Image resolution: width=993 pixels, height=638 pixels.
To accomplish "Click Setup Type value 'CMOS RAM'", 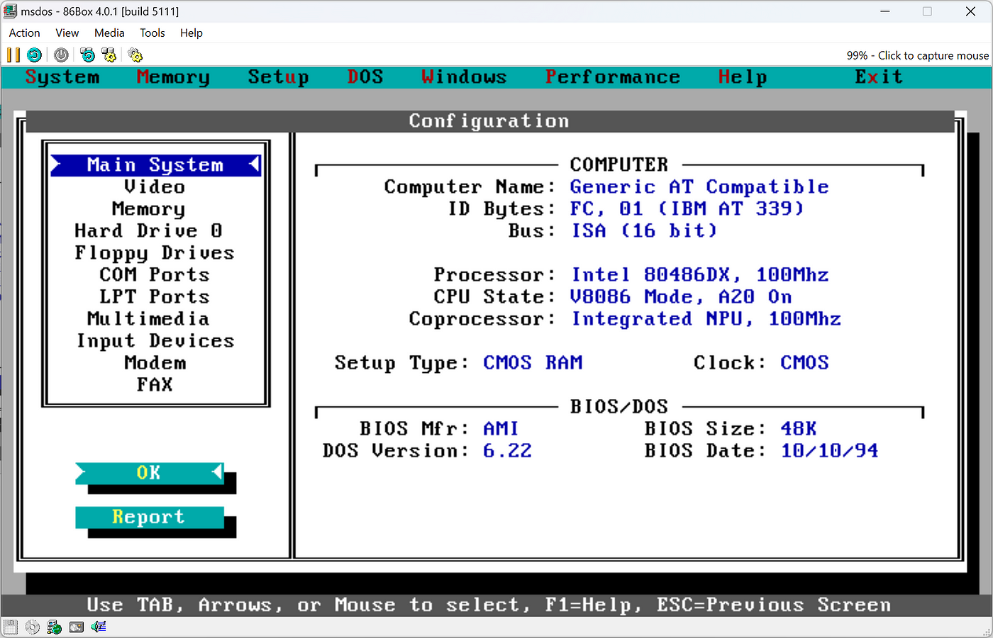I will [533, 362].
